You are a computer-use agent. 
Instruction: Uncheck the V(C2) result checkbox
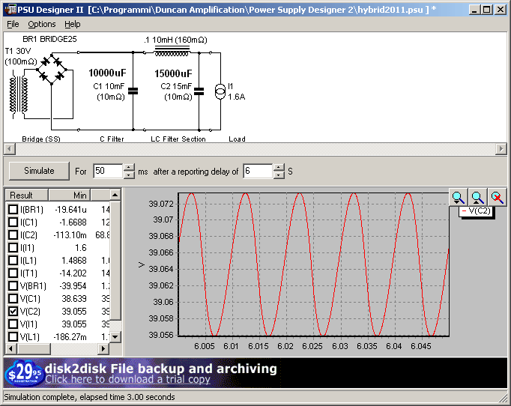coord(13,311)
